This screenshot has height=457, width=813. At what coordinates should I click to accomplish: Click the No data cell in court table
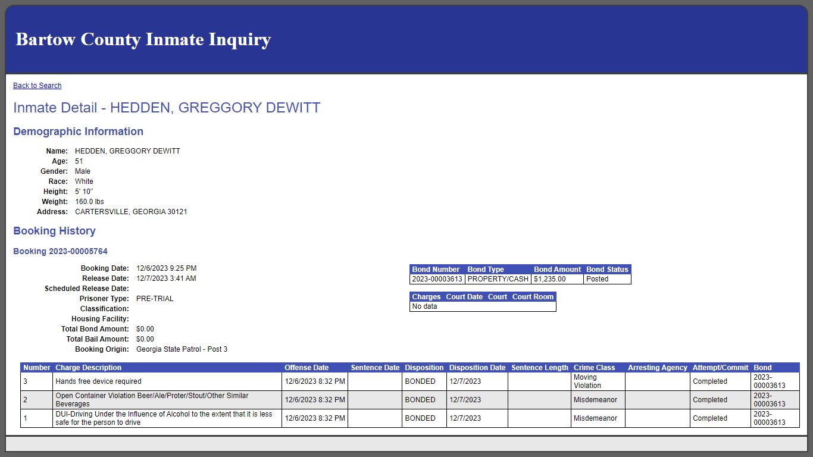coord(483,307)
